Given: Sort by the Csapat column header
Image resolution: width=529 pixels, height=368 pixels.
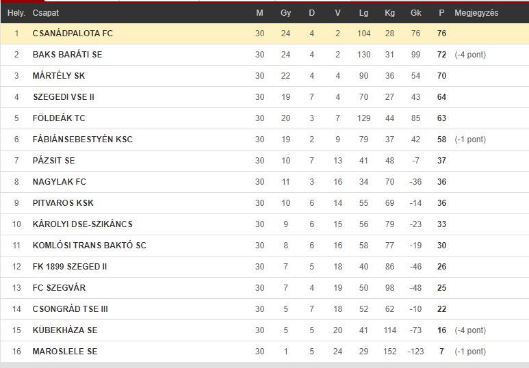Looking at the screenshot, I should click(46, 13).
